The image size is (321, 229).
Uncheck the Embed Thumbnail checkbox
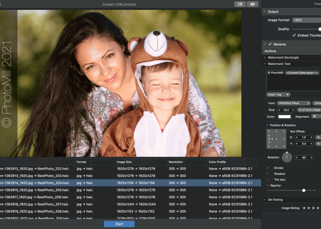[294, 35]
